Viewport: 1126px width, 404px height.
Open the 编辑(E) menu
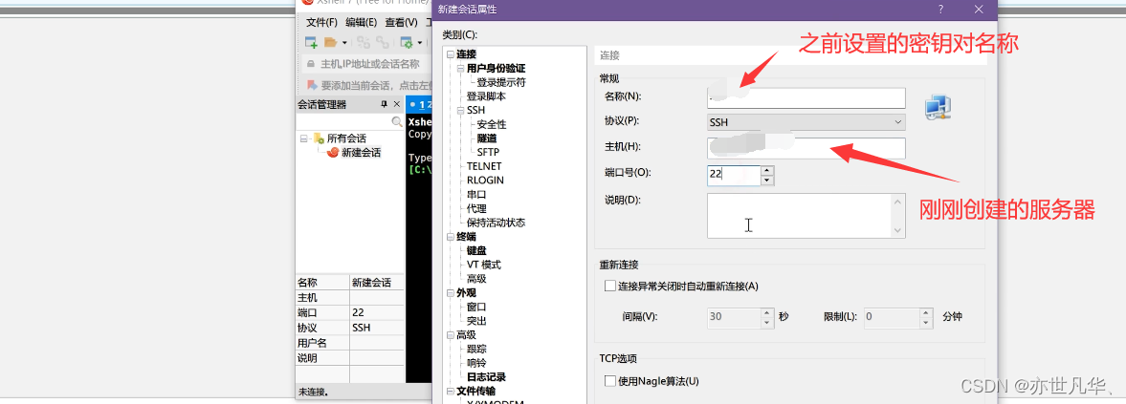coord(362,22)
